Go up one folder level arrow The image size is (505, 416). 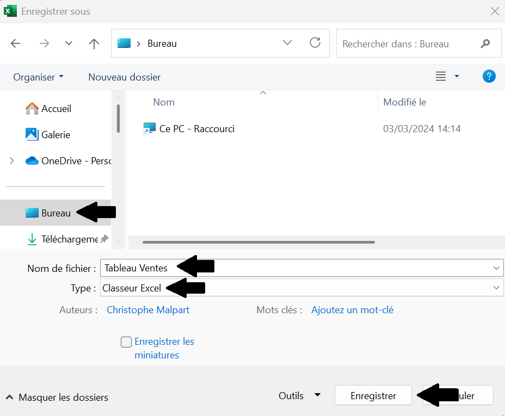click(x=94, y=44)
